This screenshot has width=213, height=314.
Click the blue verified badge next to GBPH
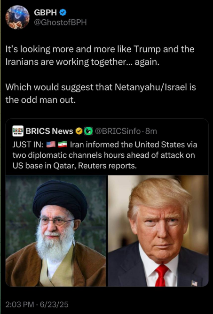63,13
